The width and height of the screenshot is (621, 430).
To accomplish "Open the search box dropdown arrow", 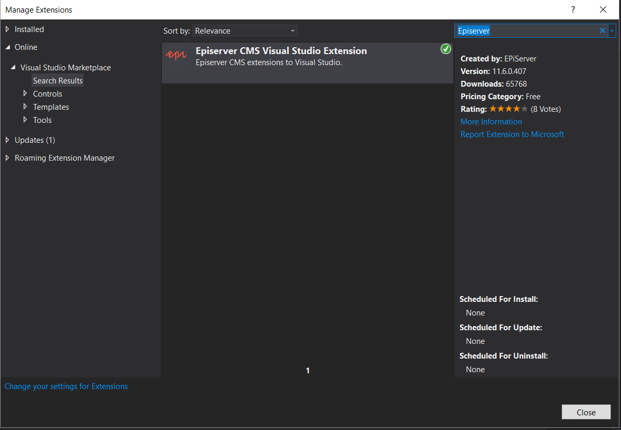I will point(612,31).
